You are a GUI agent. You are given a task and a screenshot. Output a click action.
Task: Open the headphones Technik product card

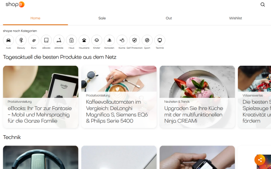tap(41, 157)
